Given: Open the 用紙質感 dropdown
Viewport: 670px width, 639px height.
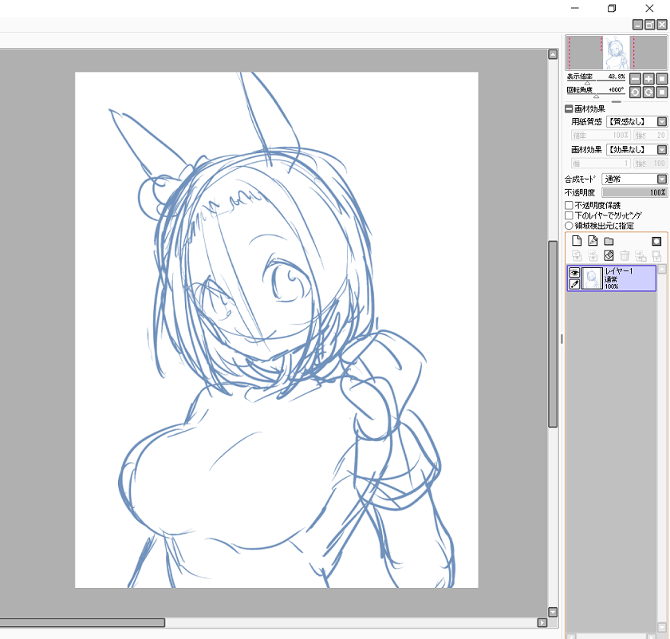Looking at the screenshot, I should (x=661, y=122).
